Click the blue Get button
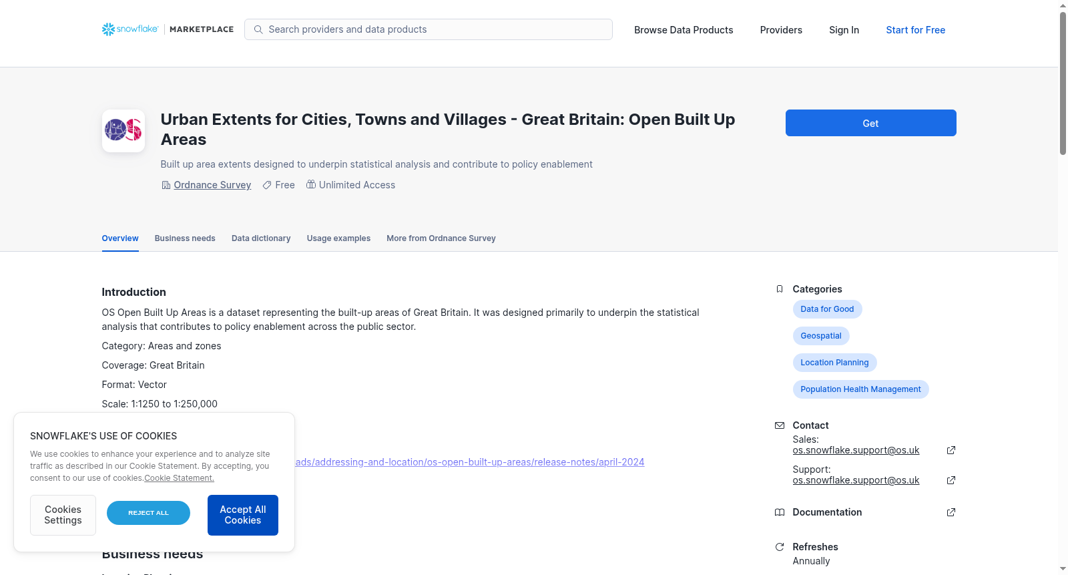The height and width of the screenshot is (575, 1068). (x=870, y=123)
